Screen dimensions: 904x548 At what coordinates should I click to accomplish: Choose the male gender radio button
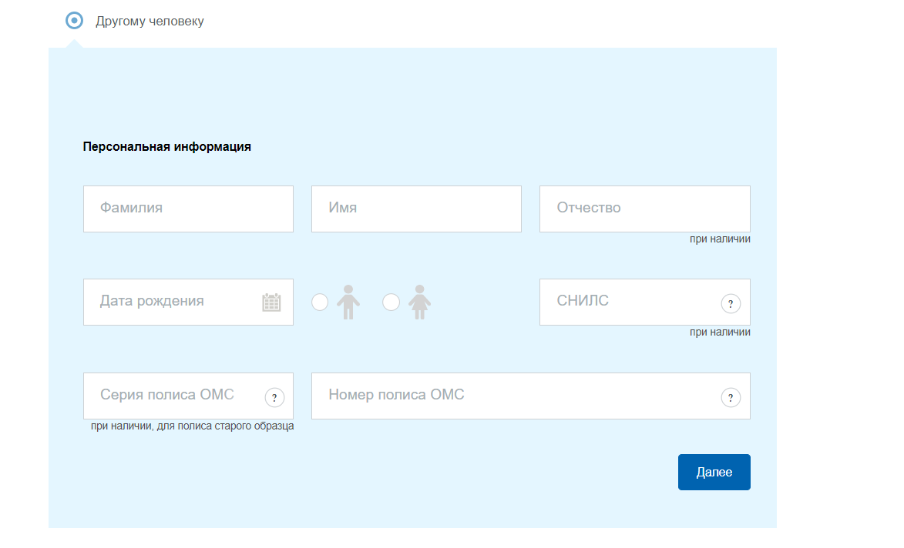click(320, 302)
